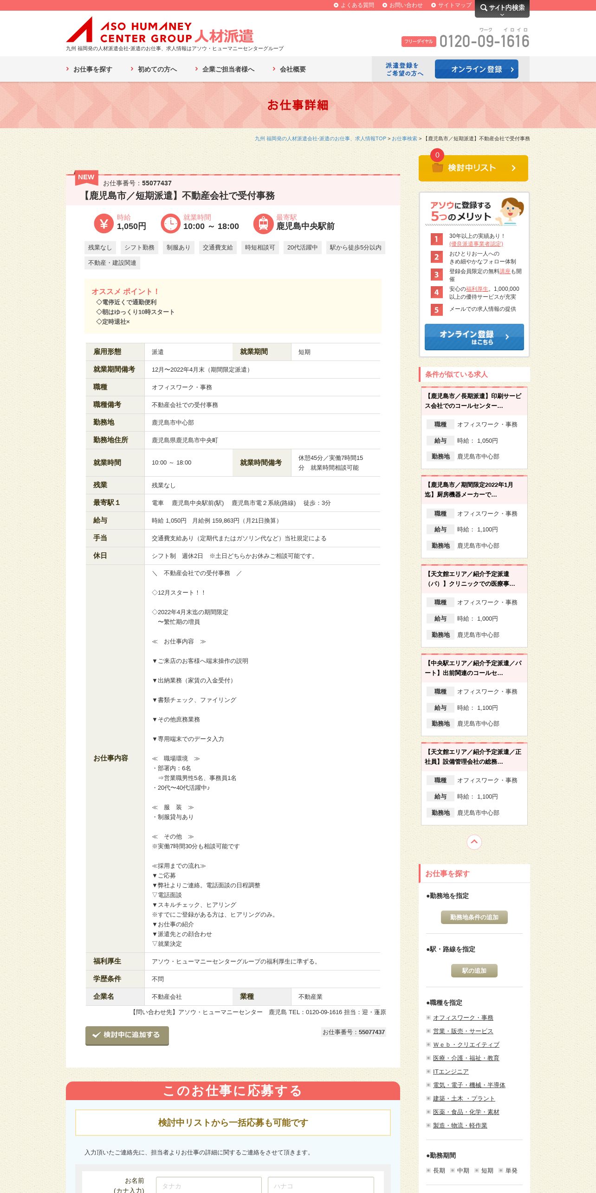596x1193 pixels.
Task: Select 営業・販売・サービス job type
Action: point(463,1031)
